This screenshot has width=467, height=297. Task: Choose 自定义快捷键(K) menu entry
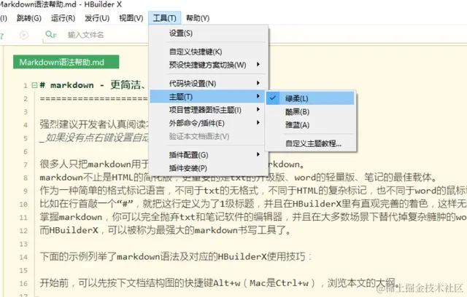[x=209, y=52]
